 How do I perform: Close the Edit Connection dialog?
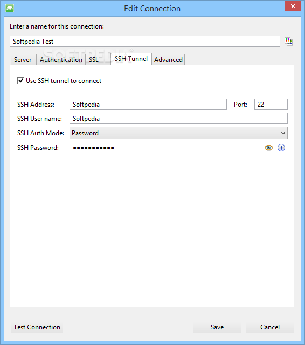pos(293,6)
